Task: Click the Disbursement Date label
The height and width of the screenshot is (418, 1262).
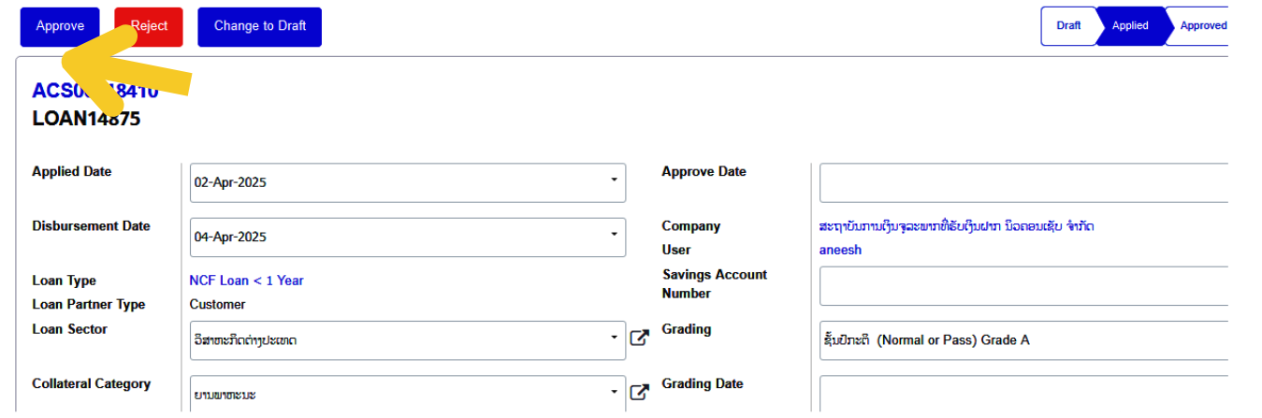Action: (91, 226)
